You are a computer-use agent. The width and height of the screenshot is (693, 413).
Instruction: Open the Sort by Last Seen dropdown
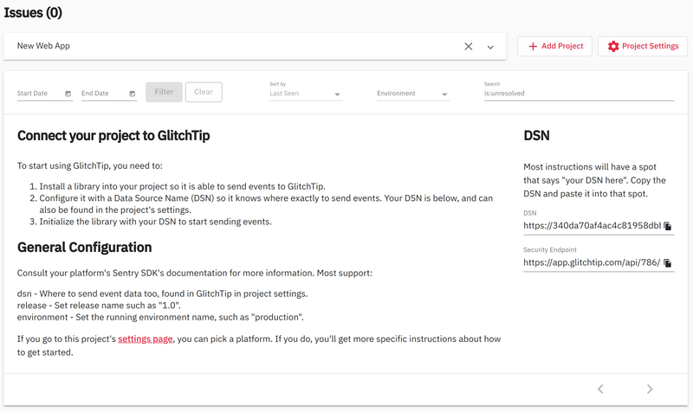pos(306,94)
